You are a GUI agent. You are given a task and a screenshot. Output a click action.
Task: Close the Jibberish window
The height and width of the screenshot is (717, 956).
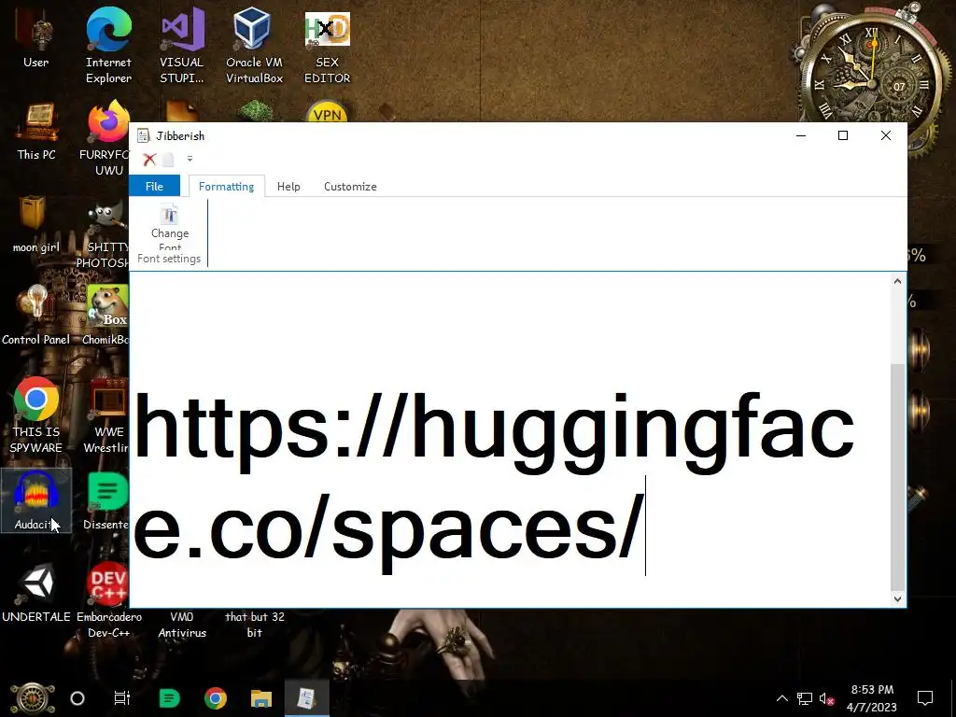(886, 135)
